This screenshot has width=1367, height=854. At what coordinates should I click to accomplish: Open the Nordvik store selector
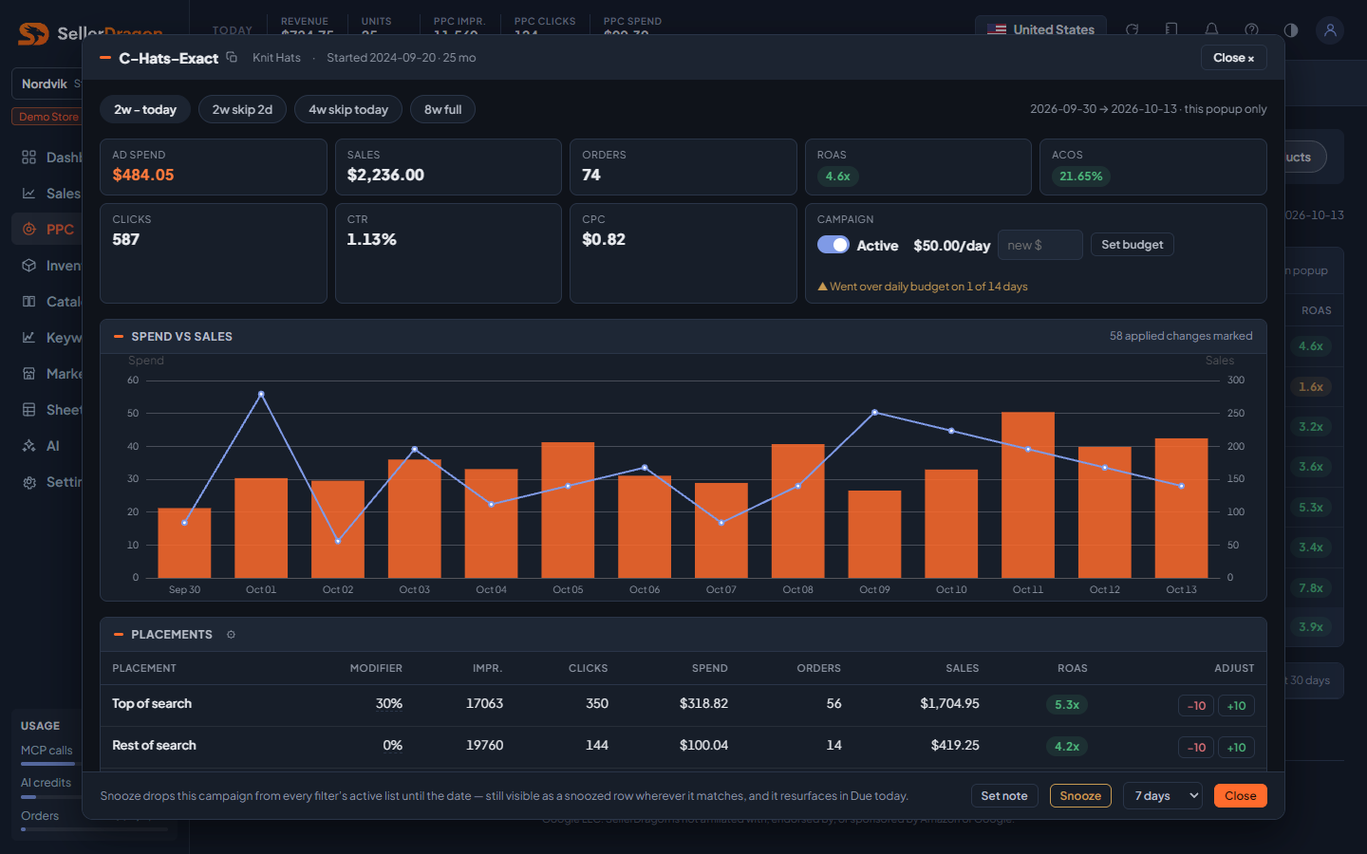click(x=47, y=84)
